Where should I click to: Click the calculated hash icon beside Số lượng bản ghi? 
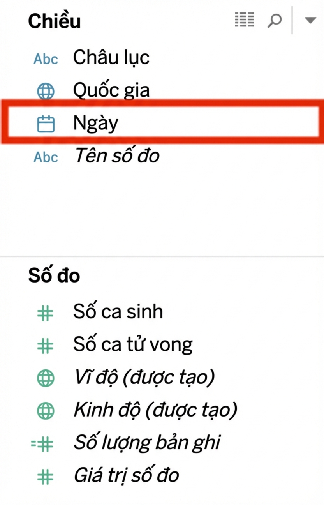pyautogui.click(x=42, y=443)
